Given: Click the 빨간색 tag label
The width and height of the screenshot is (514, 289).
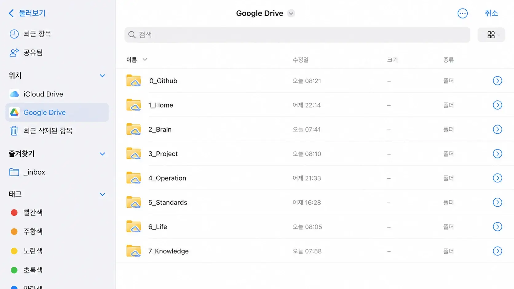Looking at the screenshot, I should (33, 213).
